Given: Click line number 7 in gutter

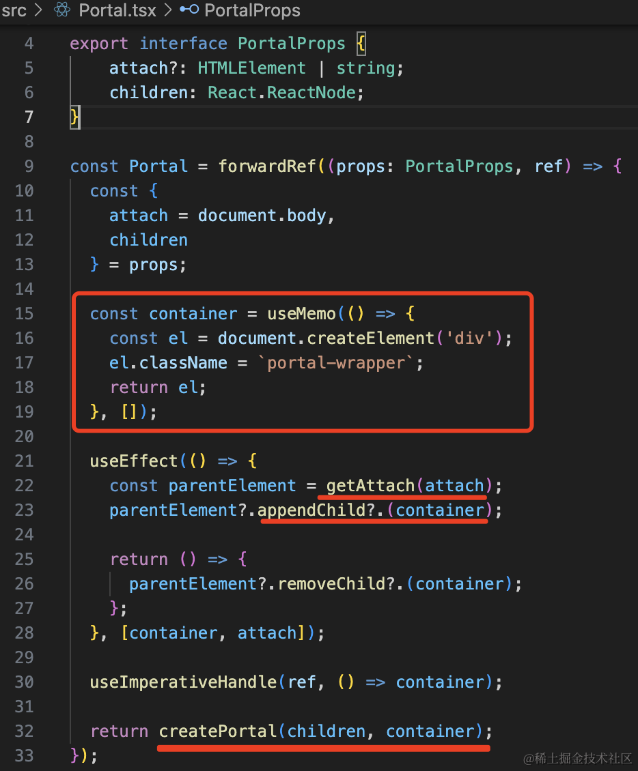Looking at the screenshot, I should 29,117.
